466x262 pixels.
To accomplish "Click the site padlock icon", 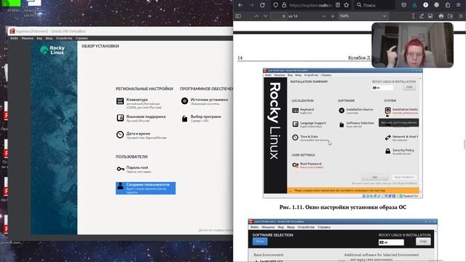I will pyautogui.click(x=284, y=5).
